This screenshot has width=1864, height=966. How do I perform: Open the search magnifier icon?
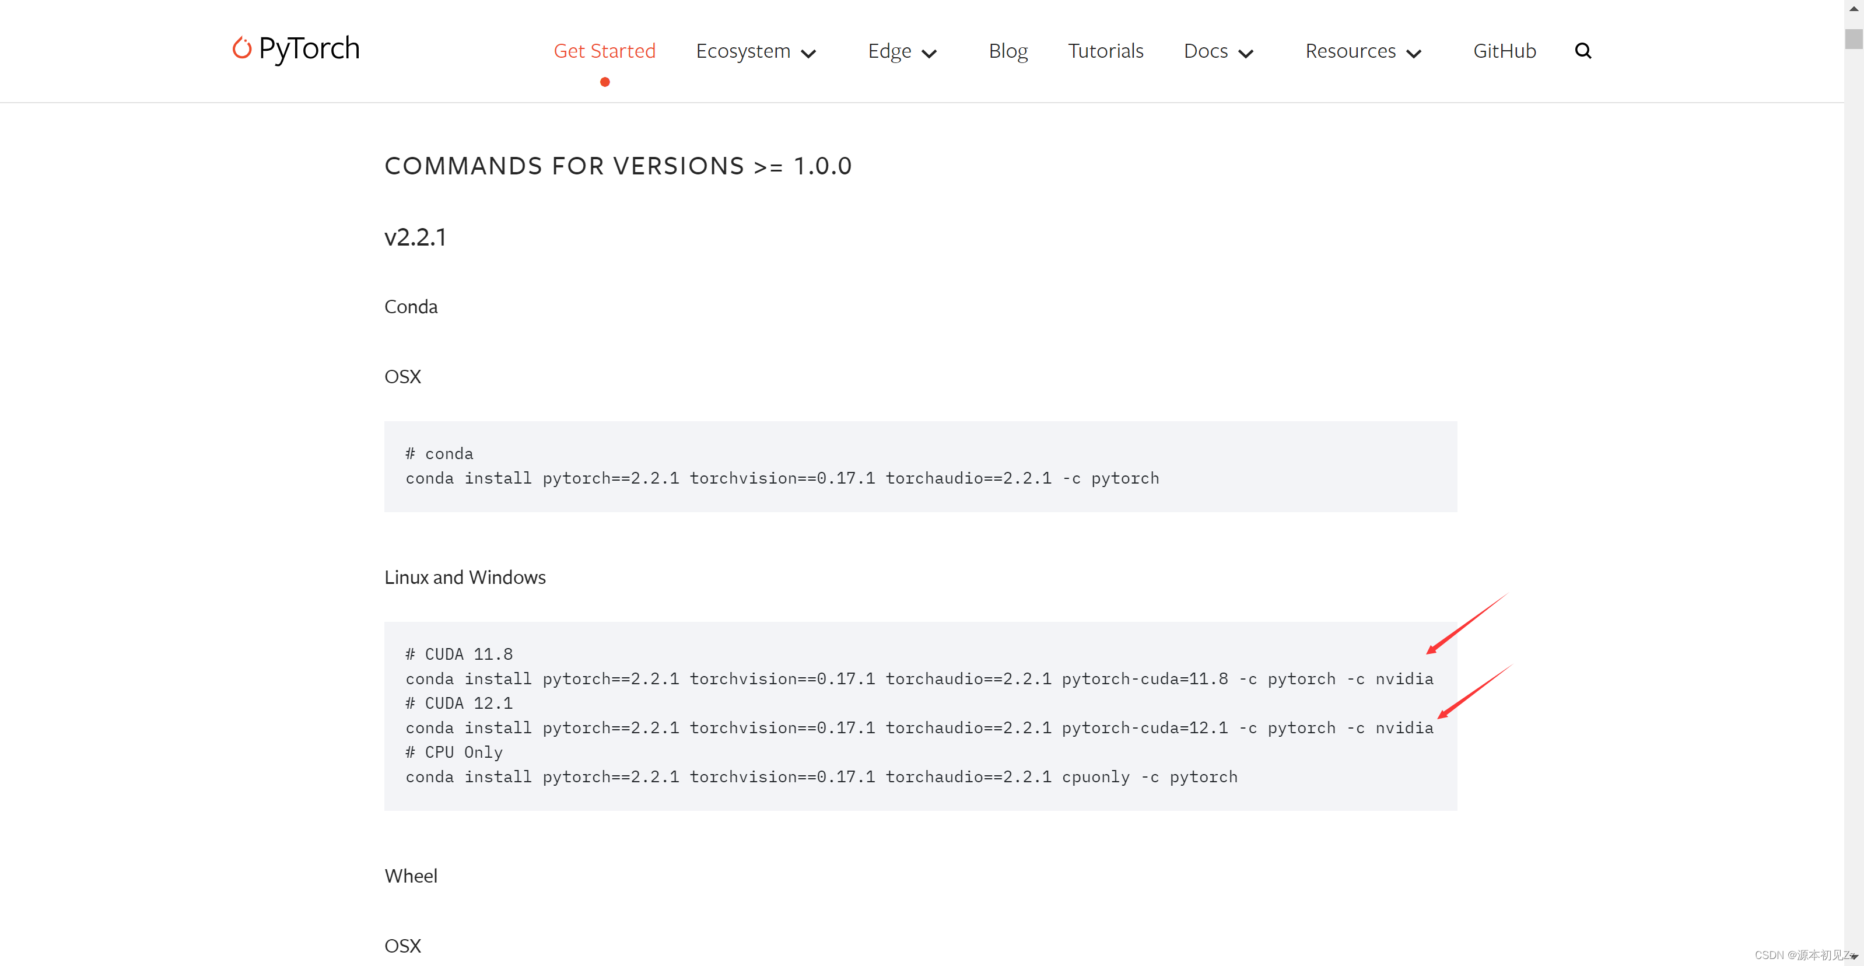click(1582, 51)
